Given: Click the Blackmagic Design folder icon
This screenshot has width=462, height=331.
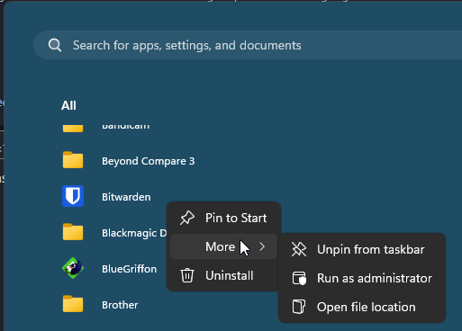Looking at the screenshot, I should click(73, 232).
